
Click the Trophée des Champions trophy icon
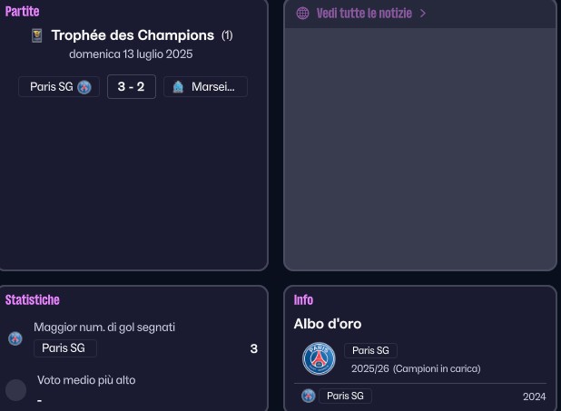tap(37, 36)
